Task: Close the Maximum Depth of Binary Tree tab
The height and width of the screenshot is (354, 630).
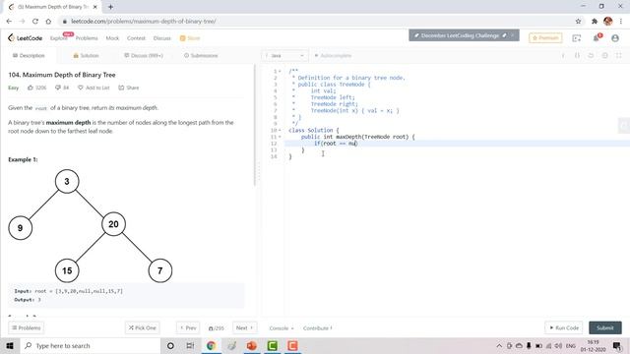Action: pyautogui.click(x=95, y=7)
